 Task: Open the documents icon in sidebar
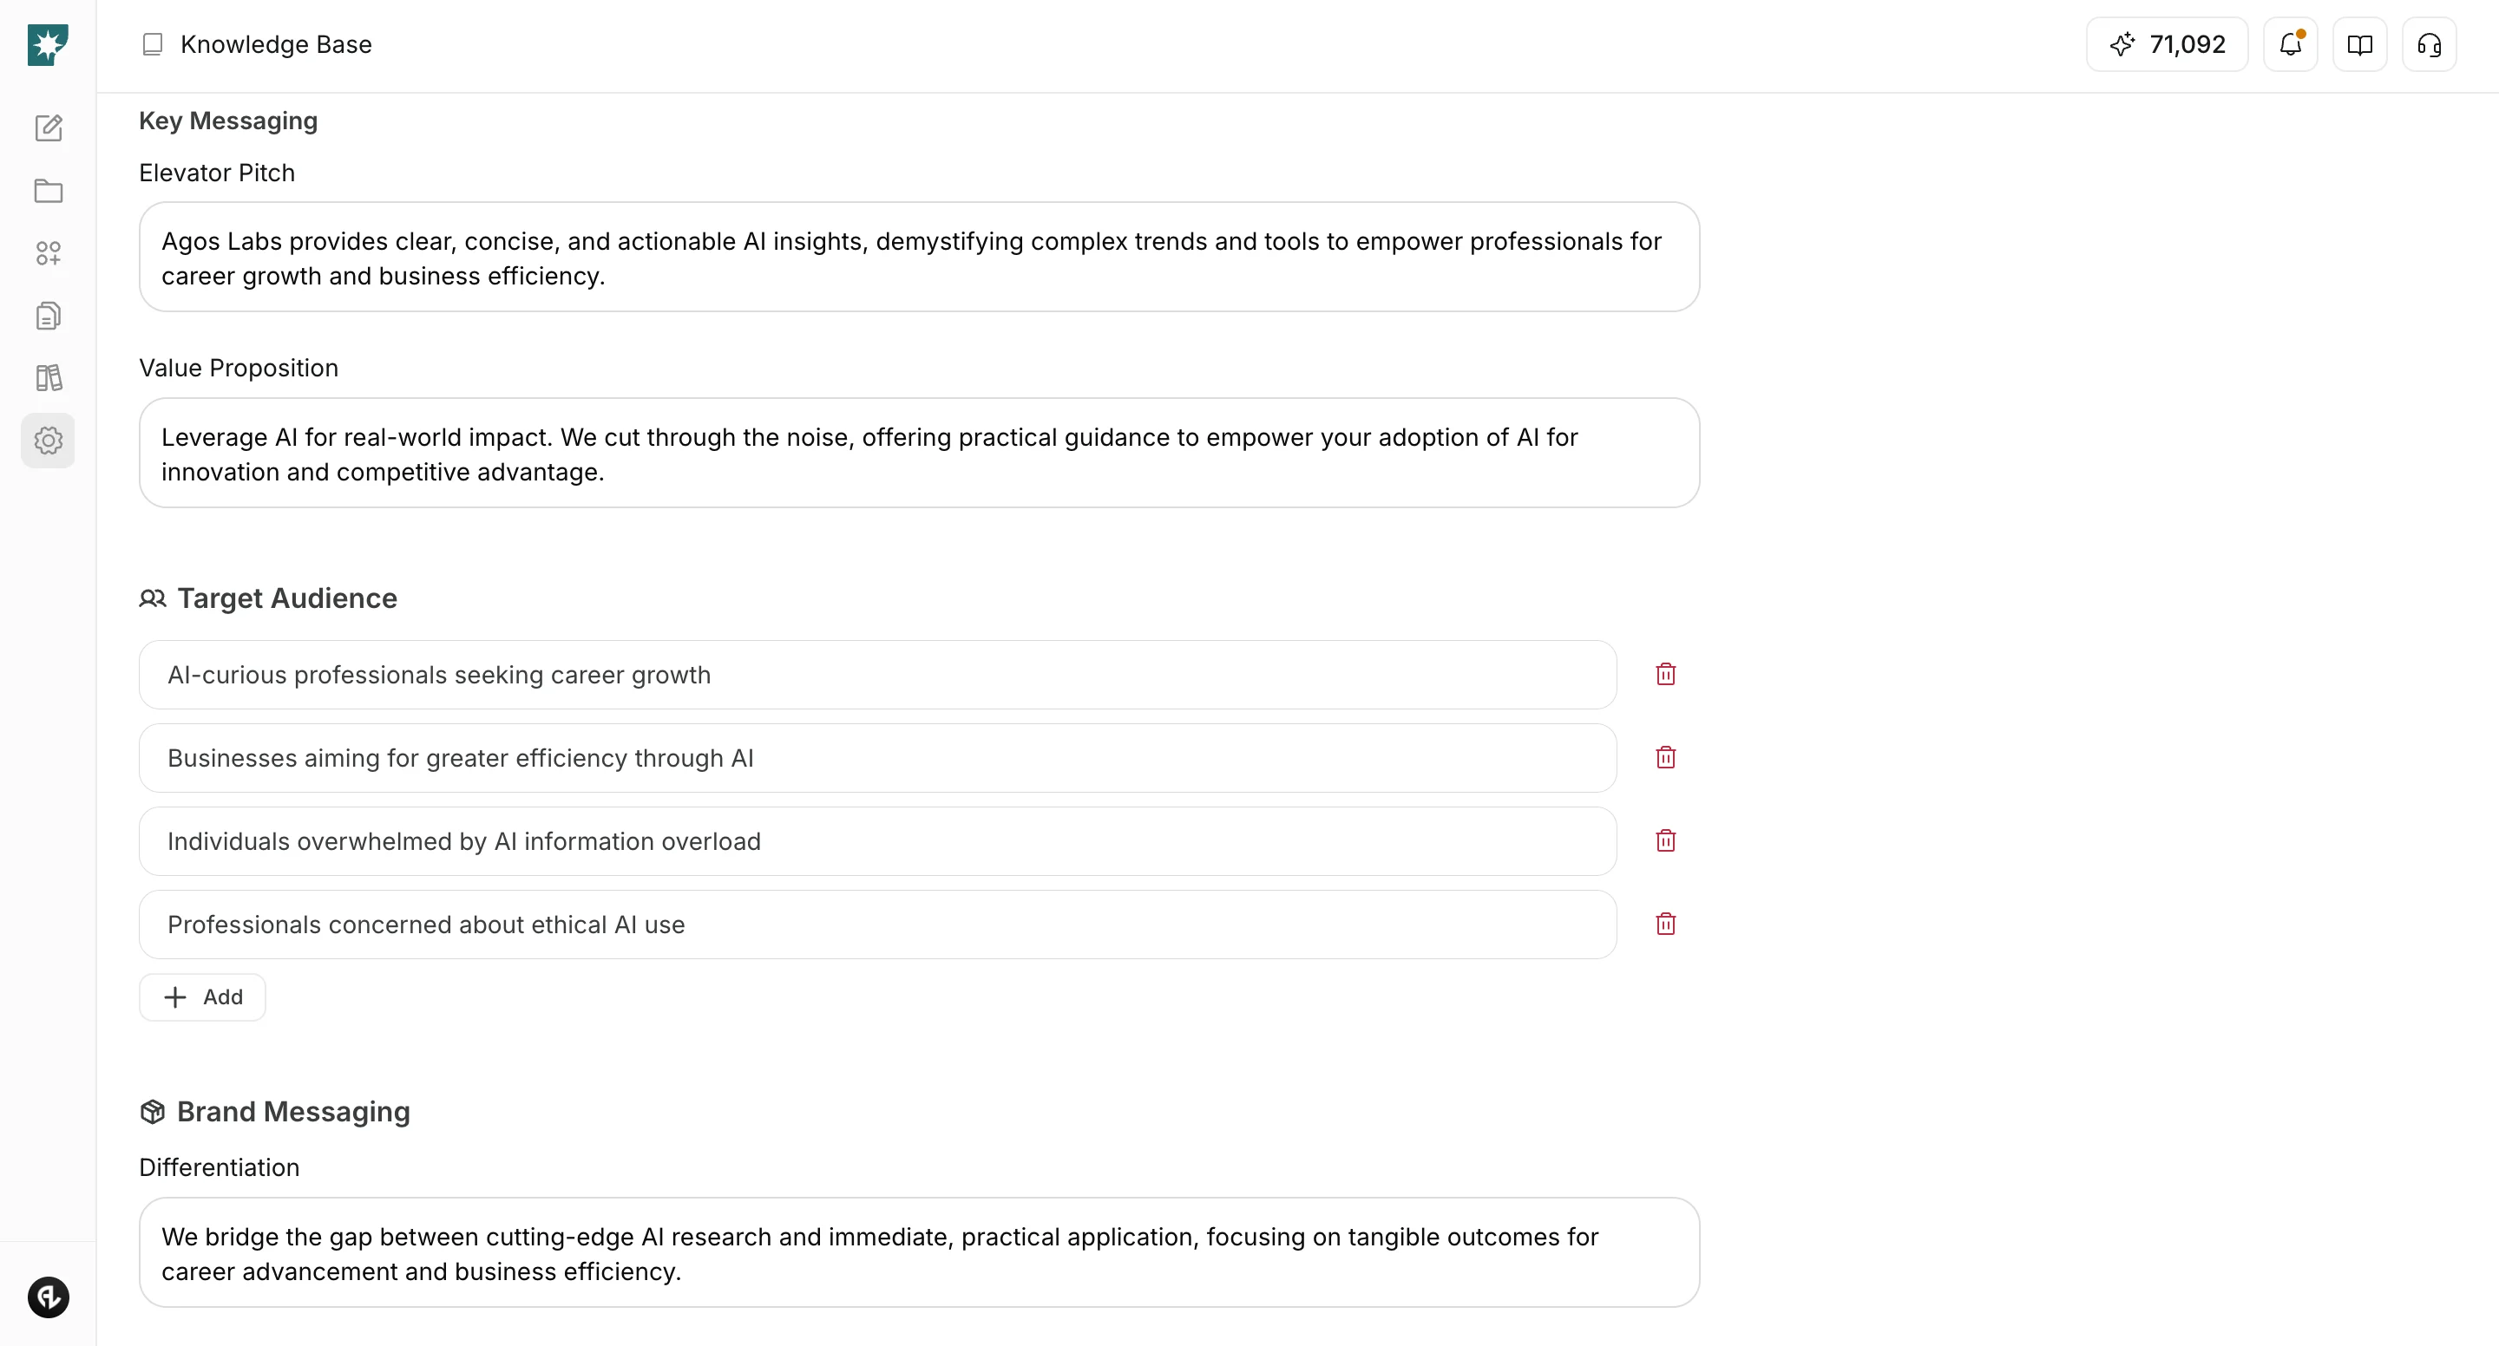pyautogui.click(x=48, y=317)
